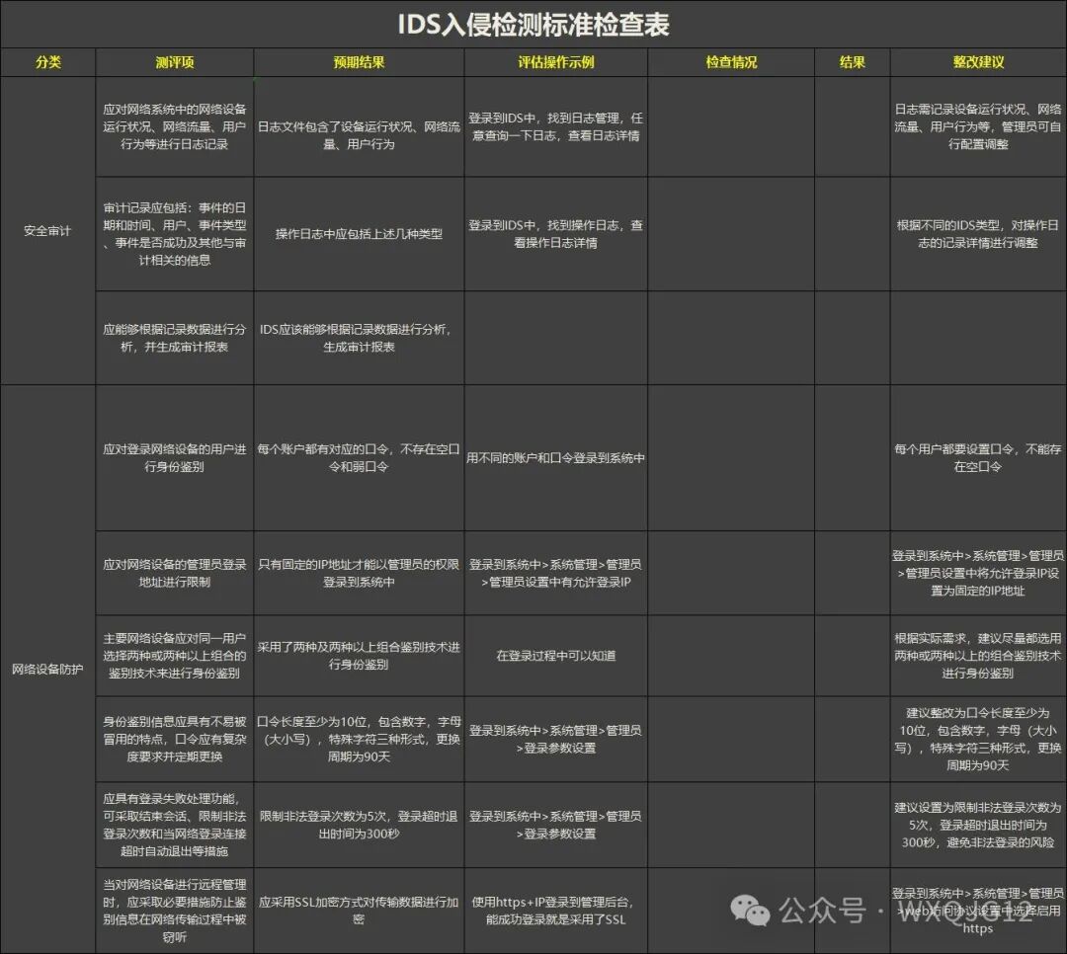This screenshot has height=954, width=1067.
Task: Select cell "应对登录网络设备的用户进行身份鉴别"
Action: point(174,458)
